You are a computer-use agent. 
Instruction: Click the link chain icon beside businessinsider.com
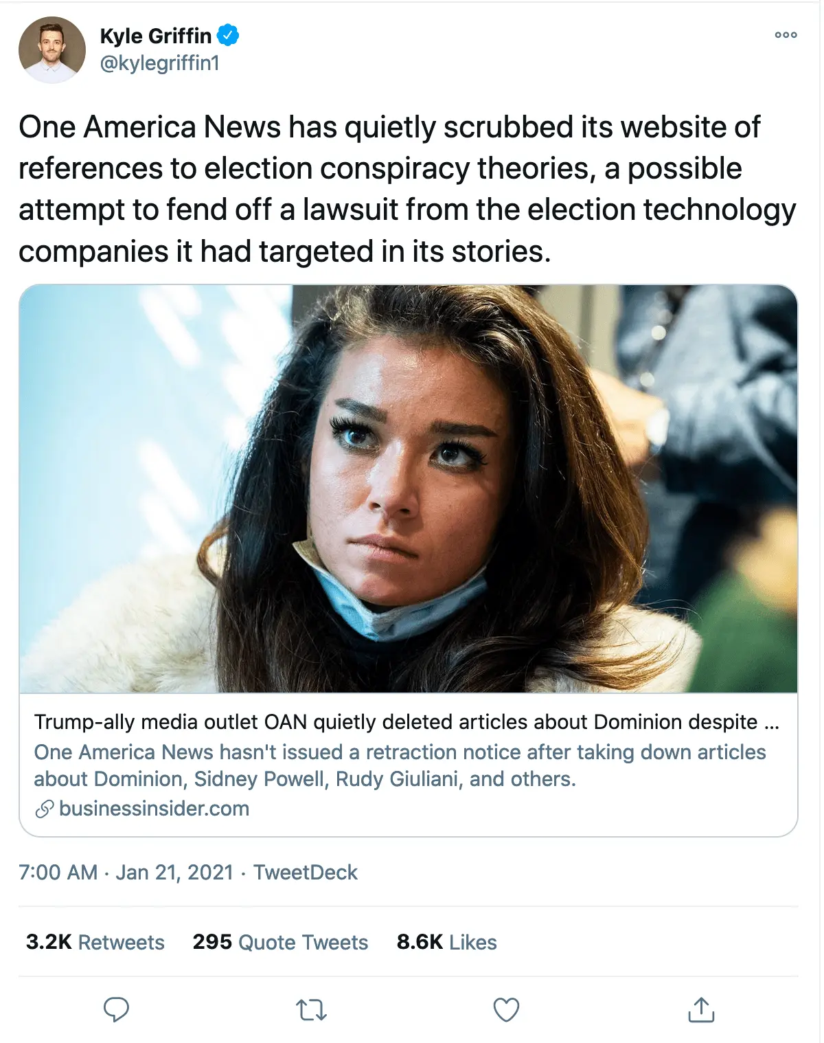pyautogui.click(x=44, y=809)
